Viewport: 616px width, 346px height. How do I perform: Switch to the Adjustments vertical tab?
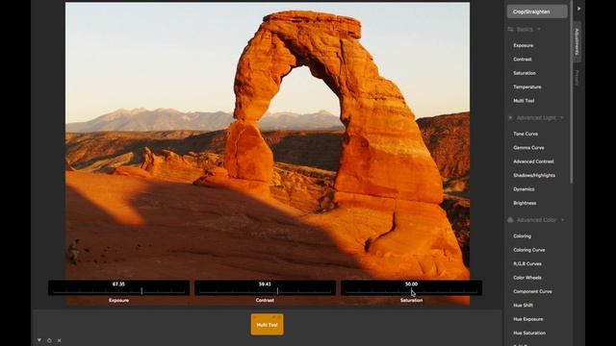pos(577,41)
